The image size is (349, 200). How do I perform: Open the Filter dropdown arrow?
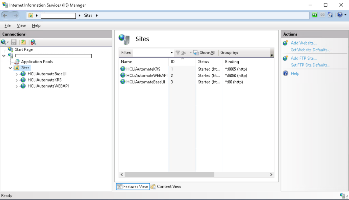[x=172, y=53]
